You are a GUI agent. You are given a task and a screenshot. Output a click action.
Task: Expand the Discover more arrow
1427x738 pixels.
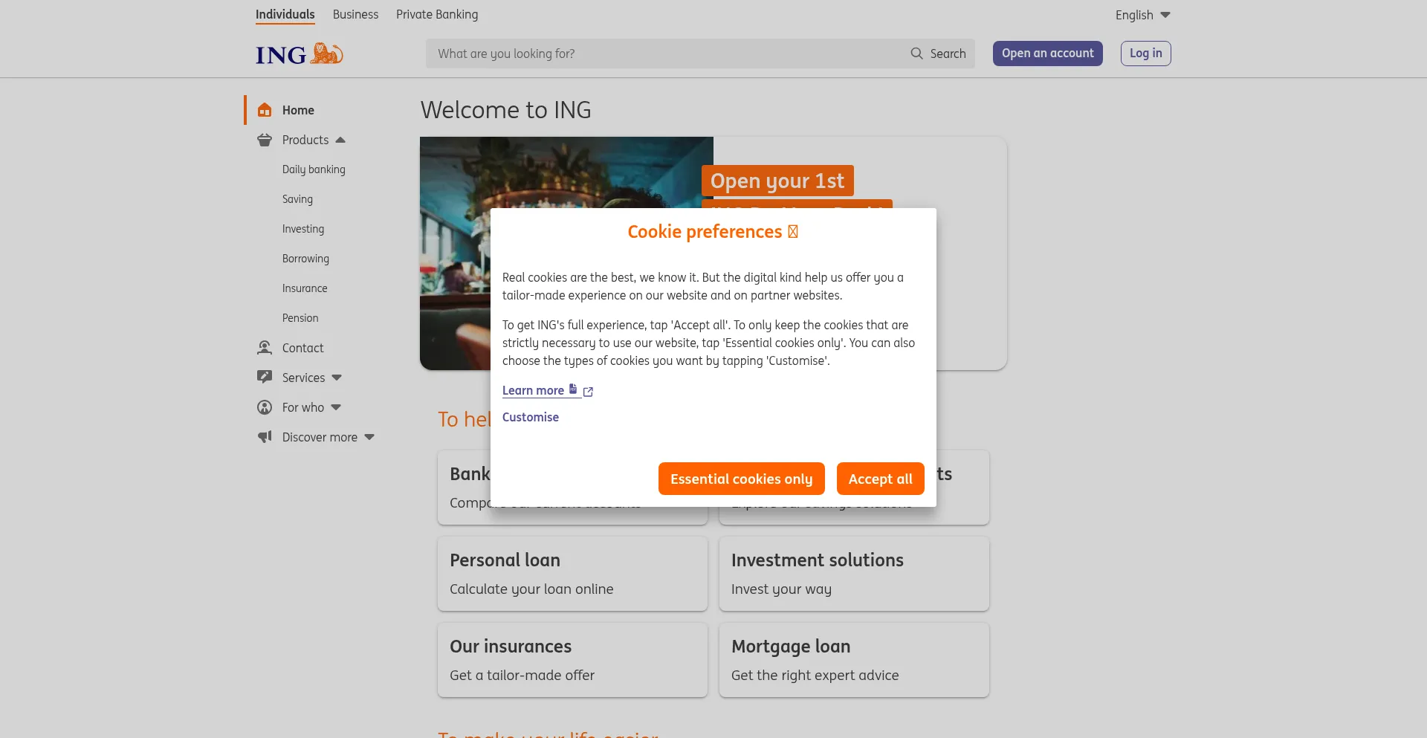click(x=369, y=437)
